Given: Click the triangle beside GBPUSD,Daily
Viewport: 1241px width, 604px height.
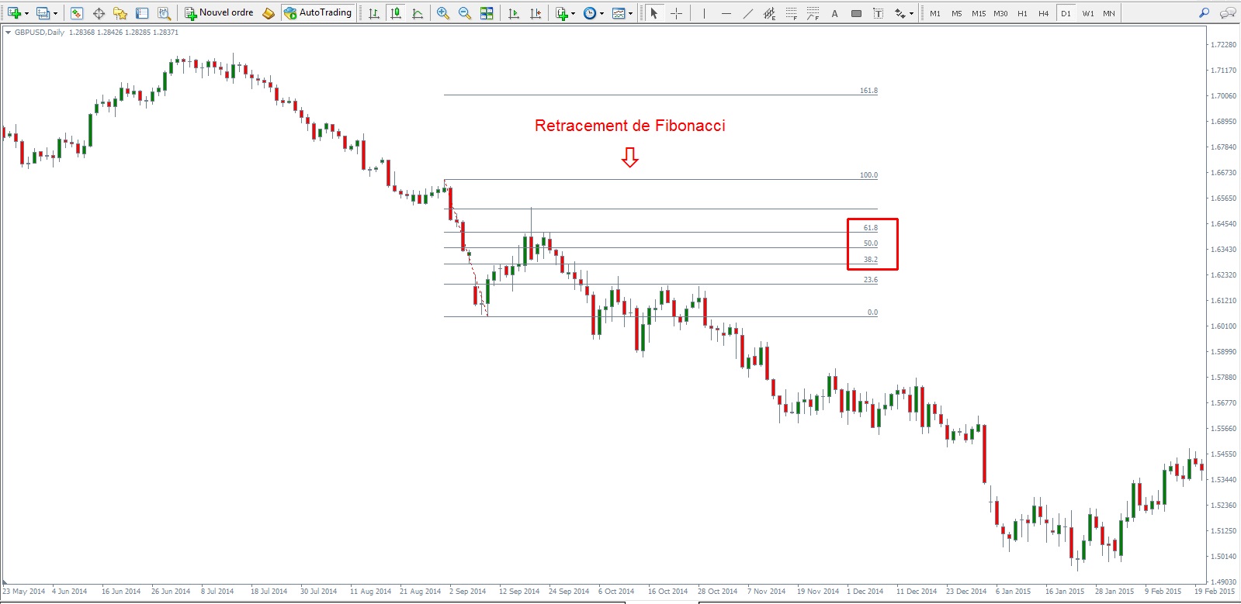Looking at the screenshot, I should (8, 33).
